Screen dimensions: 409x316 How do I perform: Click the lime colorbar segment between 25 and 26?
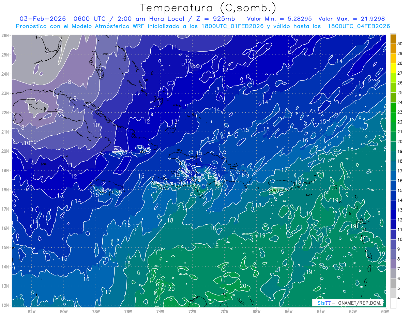click(393, 88)
